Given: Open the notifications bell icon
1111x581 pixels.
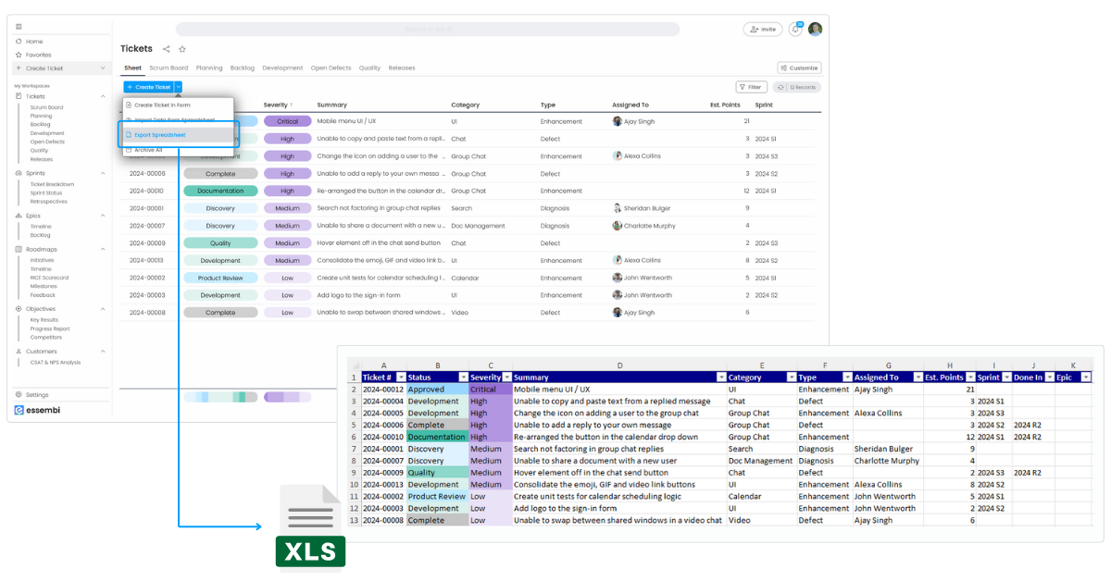Looking at the screenshot, I should [x=794, y=29].
